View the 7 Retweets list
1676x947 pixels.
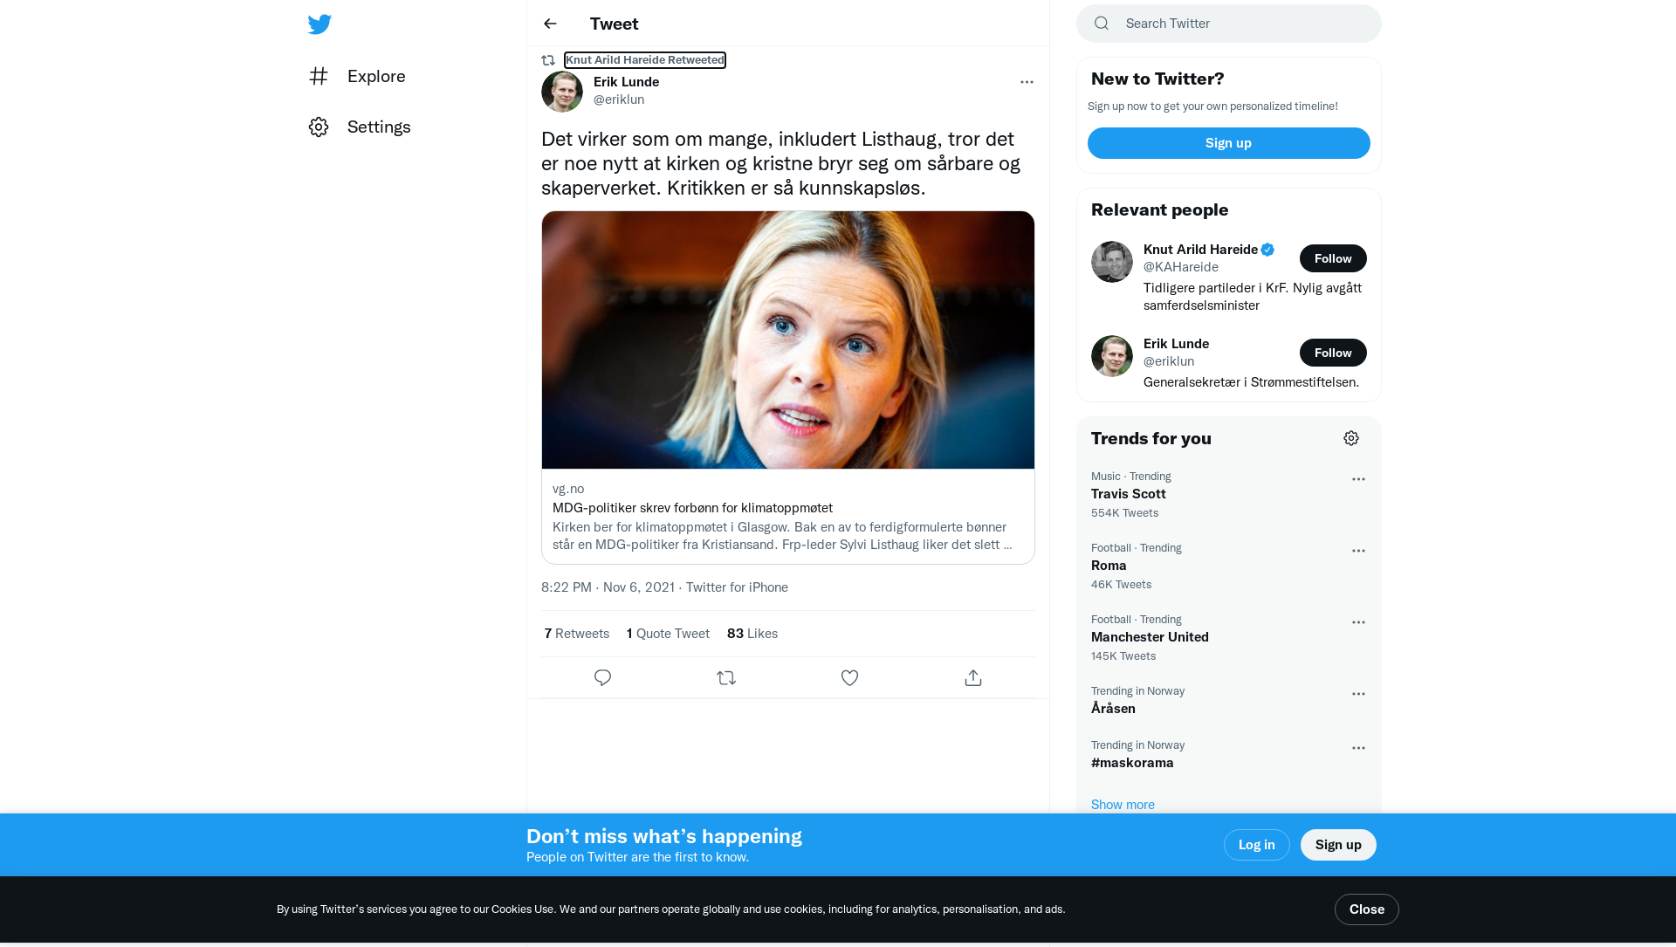click(577, 634)
